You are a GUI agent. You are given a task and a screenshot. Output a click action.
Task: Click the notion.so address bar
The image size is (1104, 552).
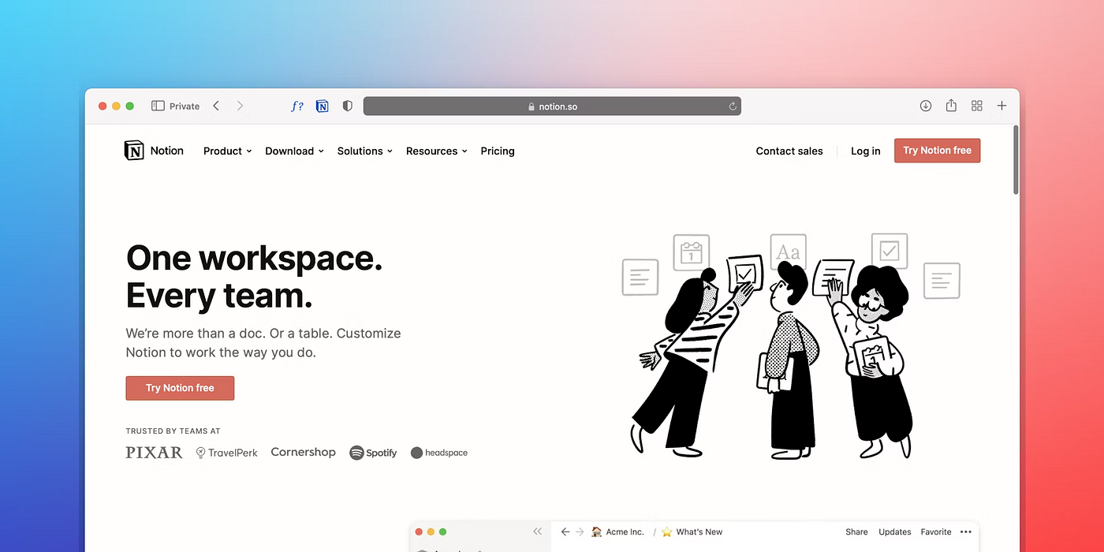click(x=552, y=106)
